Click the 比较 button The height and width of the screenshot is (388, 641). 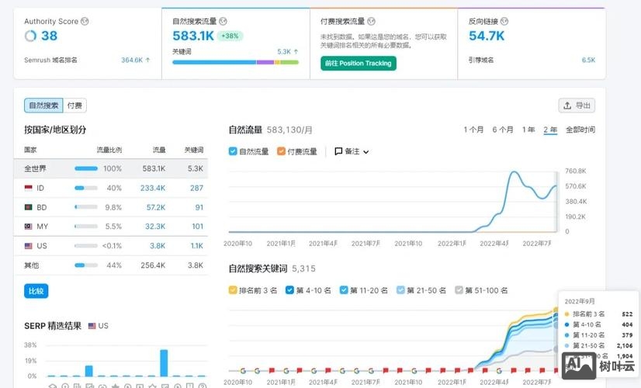pos(36,291)
